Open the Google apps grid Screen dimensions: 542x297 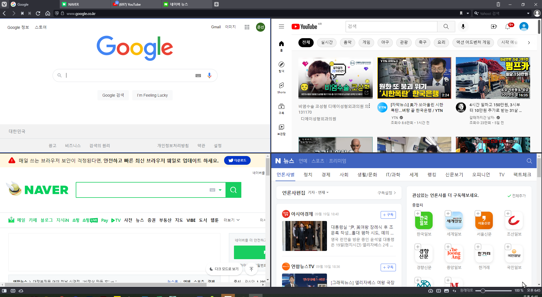[x=247, y=27]
